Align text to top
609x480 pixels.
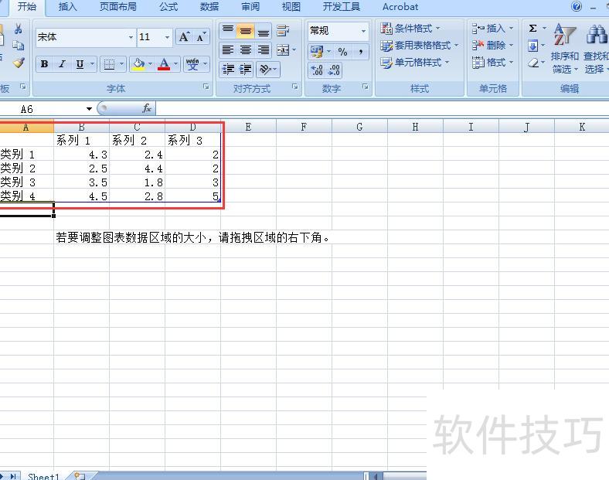[227, 31]
